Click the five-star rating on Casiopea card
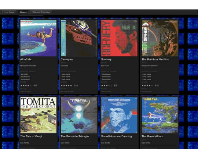This screenshot has height=149, width=198. pyautogui.click(x=66, y=85)
